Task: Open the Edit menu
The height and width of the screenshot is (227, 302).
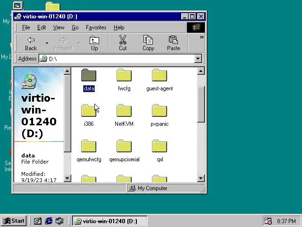Action: click(42, 27)
